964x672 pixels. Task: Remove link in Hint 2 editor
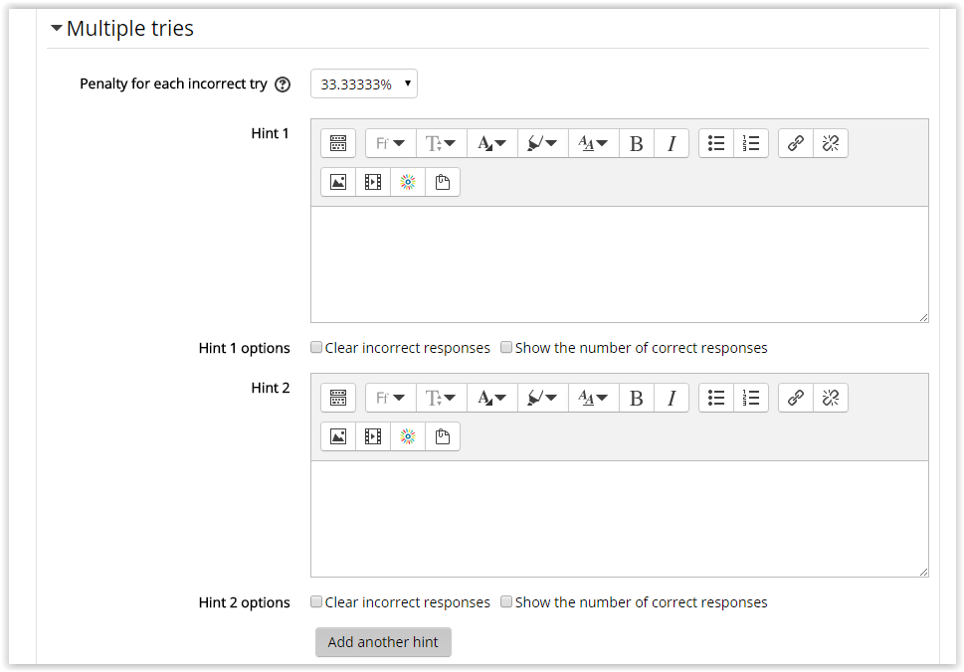click(x=831, y=398)
